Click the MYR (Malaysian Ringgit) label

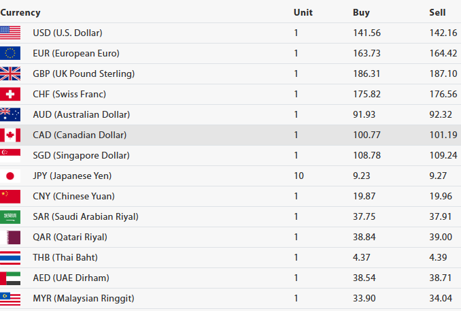pos(83,298)
